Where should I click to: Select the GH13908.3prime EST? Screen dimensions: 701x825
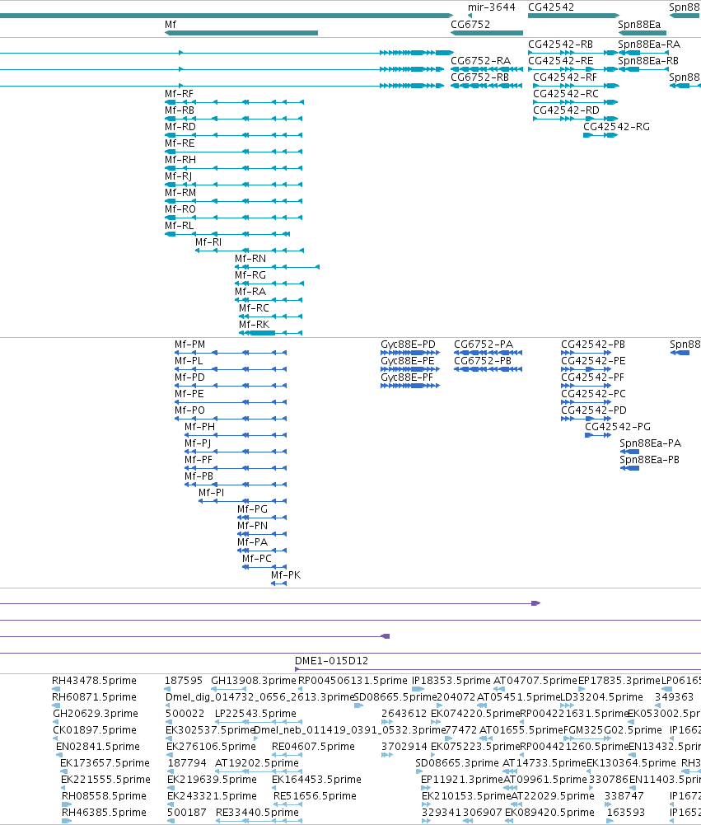click(x=228, y=689)
